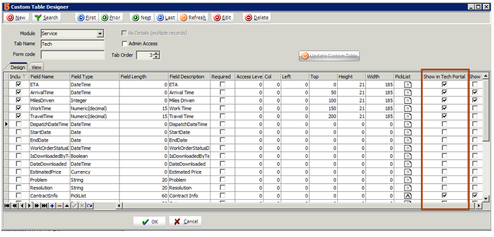Disable Show in Tech Portal for ContractInfo

pyautogui.click(x=444, y=195)
